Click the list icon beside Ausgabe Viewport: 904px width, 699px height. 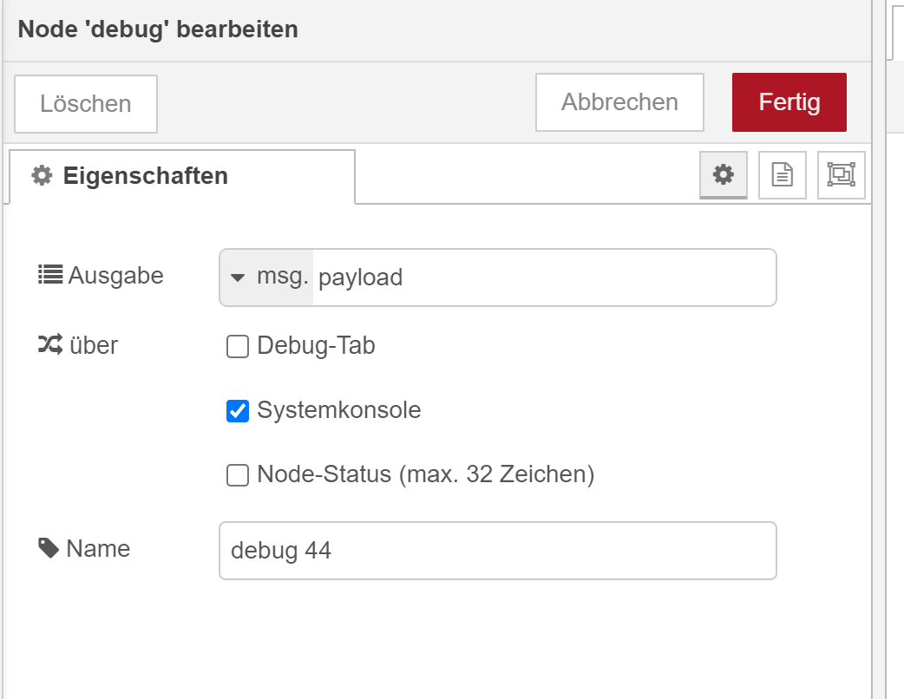[x=50, y=276]
